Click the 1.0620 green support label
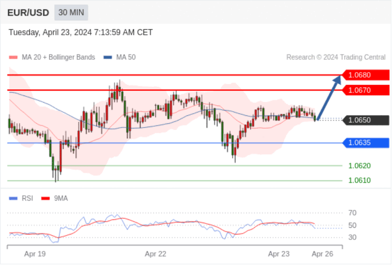Image resolution: width=392 pixels, height=265 pixels. pyautogui.click(x=360, y=166)
